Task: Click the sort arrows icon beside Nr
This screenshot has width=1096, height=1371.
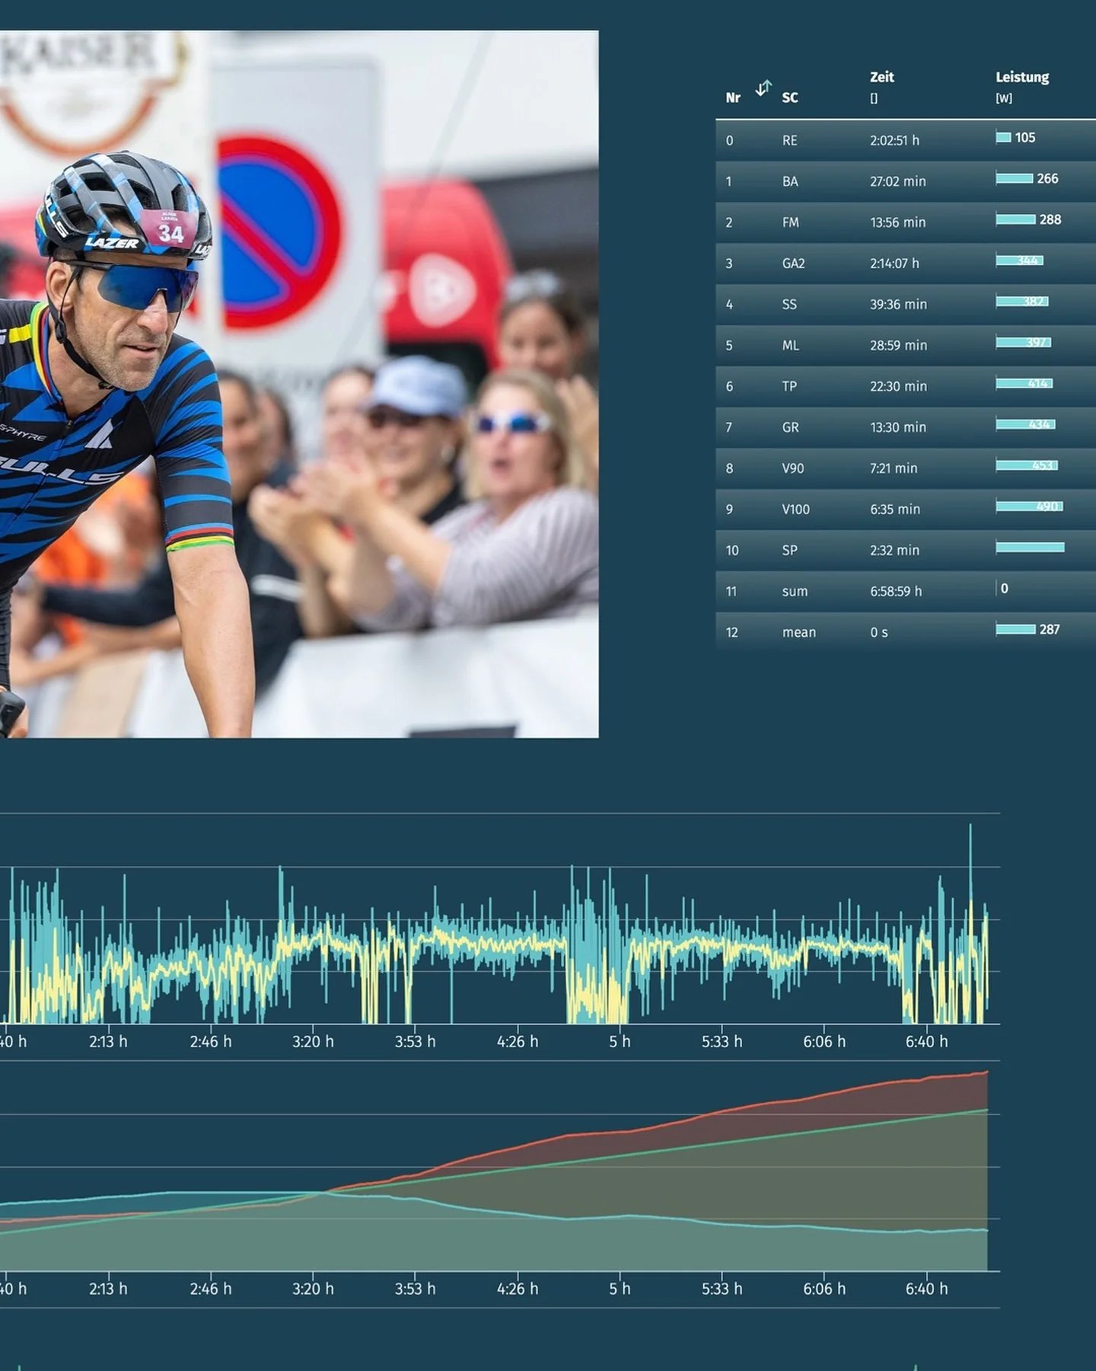Action: pyautogui.click(x=763, y=88)
